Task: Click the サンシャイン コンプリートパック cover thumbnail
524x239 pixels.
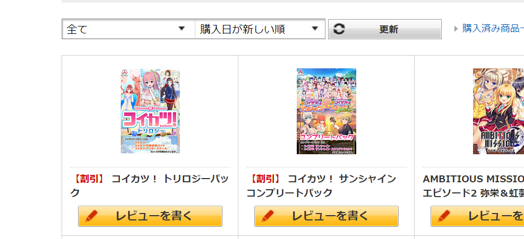Action: coord(326,111)
